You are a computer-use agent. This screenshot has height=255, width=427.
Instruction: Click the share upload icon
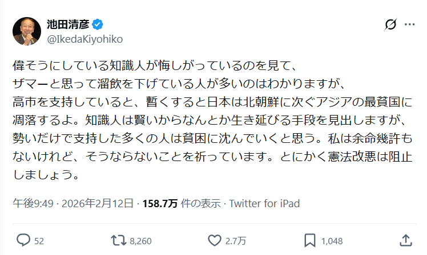click(x=405, y=240)
